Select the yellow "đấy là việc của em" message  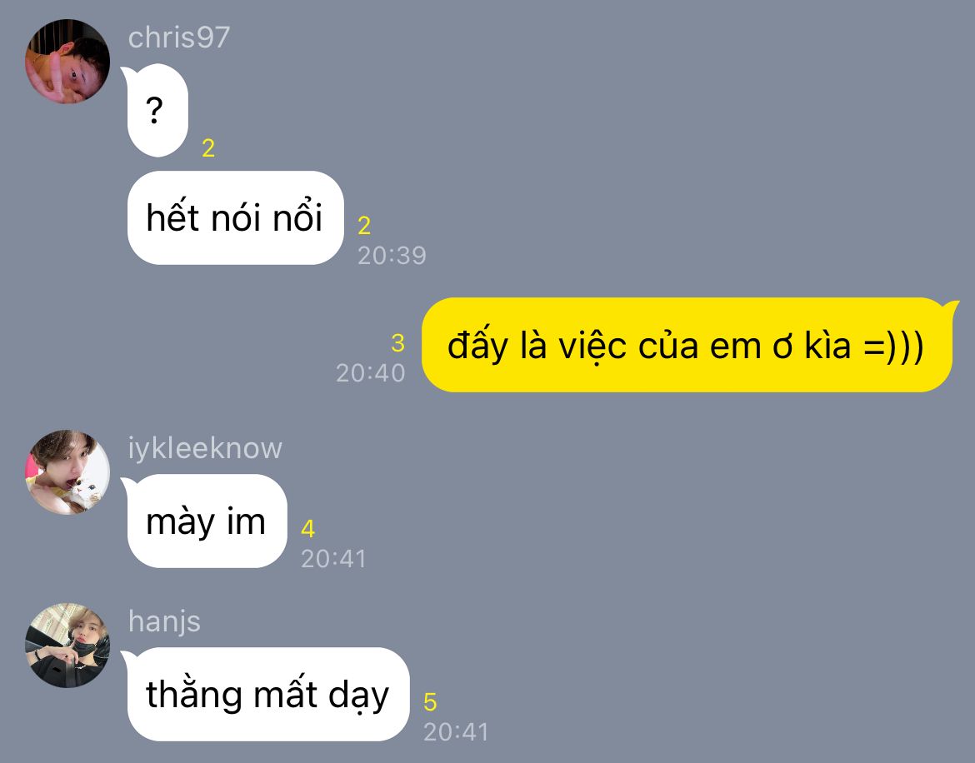(689, 345)
